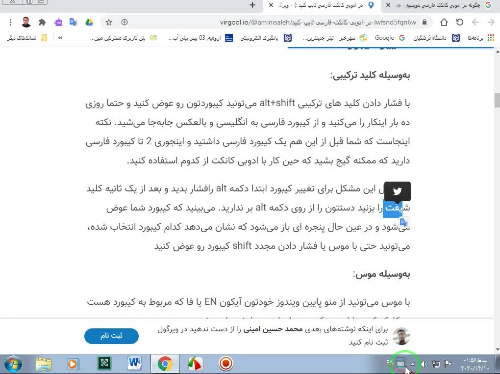Click the ثبت نام sign-up button
Viewport: 500px width, 374px height.
(x=111, y=336)
